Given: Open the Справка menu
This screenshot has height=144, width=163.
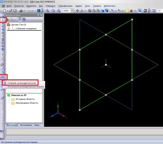Looking at the screenshot, I should coord(97,6).
